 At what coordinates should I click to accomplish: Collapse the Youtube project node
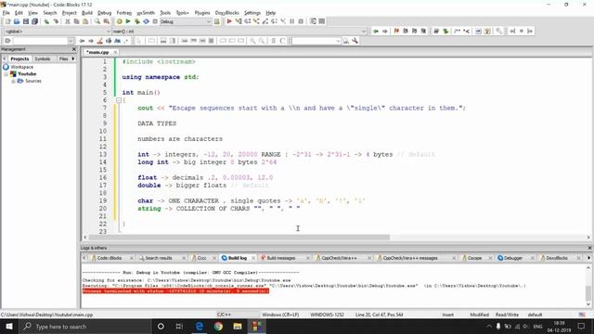pyautogui.click(x=6, y=74)
